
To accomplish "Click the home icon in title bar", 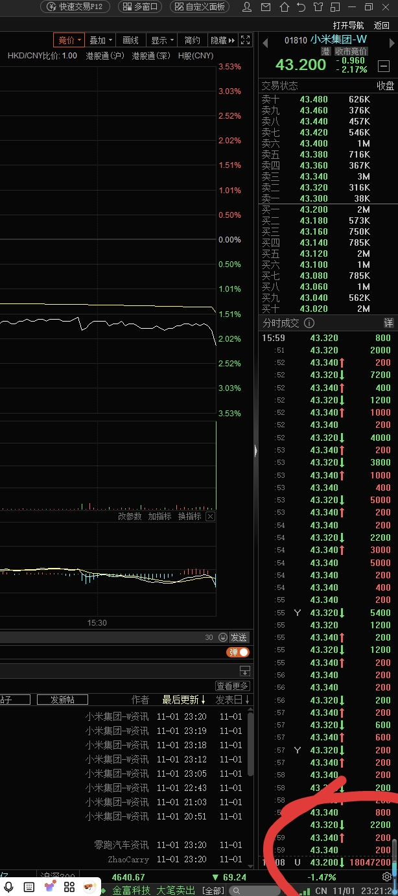I will 283,7.
